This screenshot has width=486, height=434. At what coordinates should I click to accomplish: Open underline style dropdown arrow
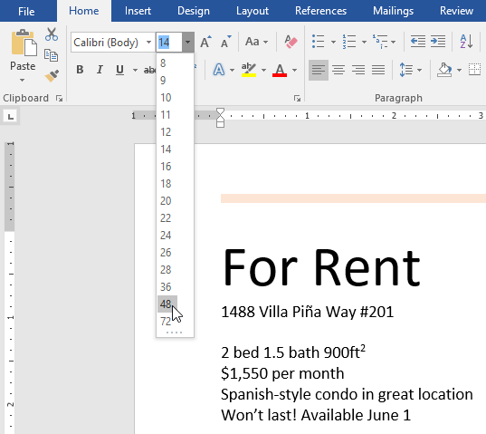point(135,70)
